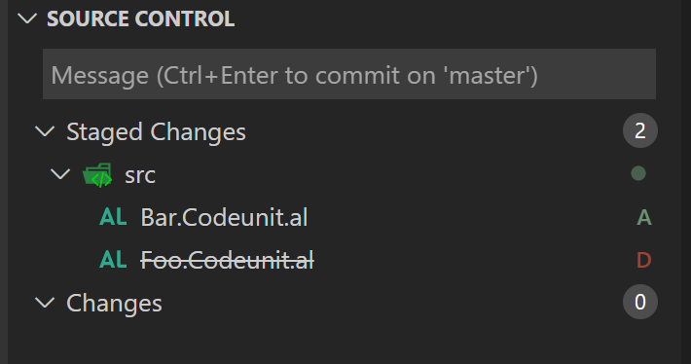Screen dimensions: 691x364
Task: Click the A added status letter
Action: [644, 217]
